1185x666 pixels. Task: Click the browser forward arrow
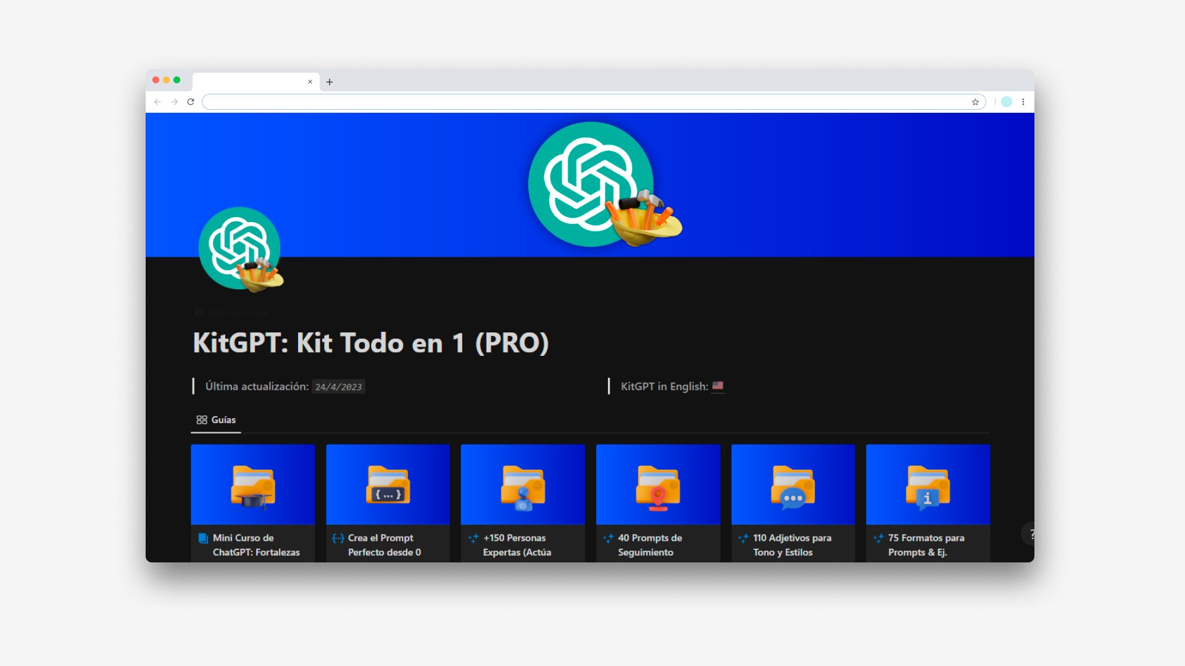pos(175,102)
